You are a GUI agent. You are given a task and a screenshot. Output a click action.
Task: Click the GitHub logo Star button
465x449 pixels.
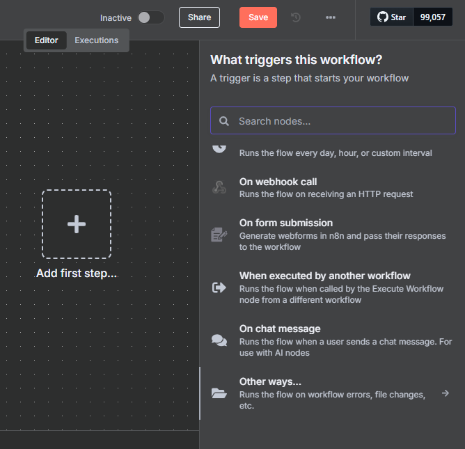pos(391,17)
